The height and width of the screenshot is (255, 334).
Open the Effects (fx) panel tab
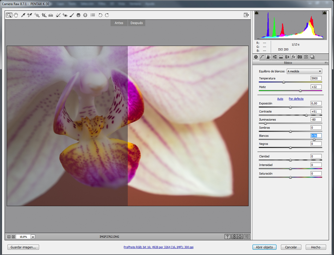point(293,57)
